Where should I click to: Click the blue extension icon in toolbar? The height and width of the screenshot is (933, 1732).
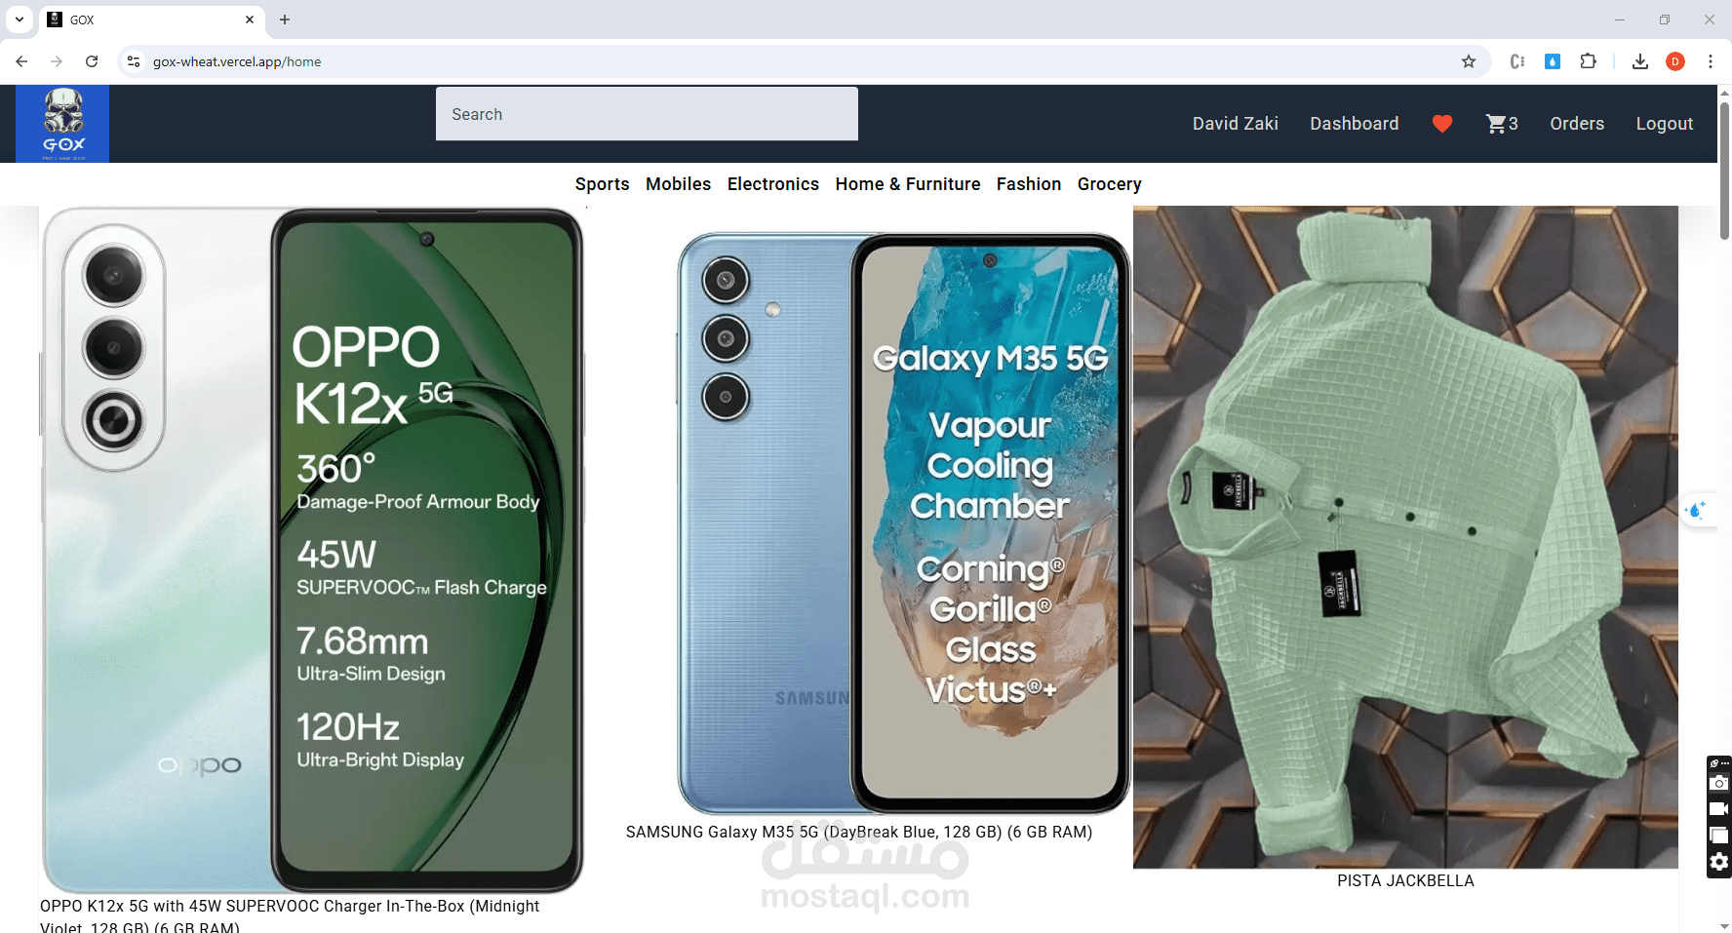(x=1553, y=61)
